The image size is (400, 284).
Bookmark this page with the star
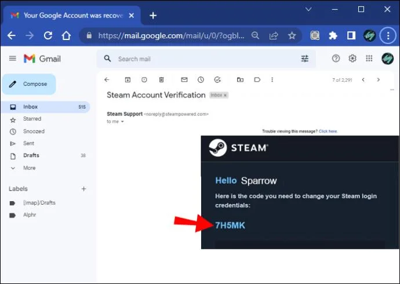292,35
